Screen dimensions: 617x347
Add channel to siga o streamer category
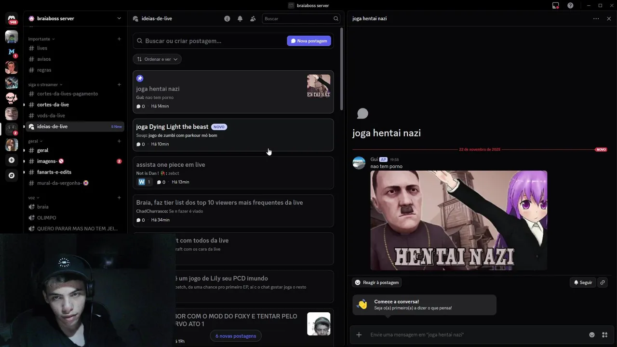tap(119, 85)
